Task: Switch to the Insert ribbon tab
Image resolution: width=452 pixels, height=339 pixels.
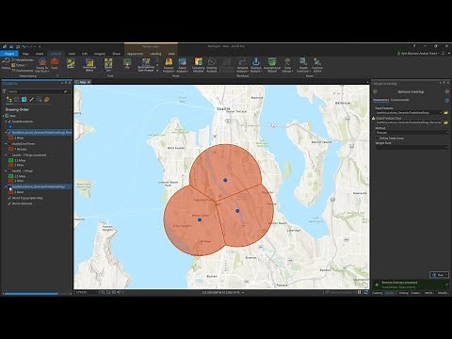Action: click(40, 54)
